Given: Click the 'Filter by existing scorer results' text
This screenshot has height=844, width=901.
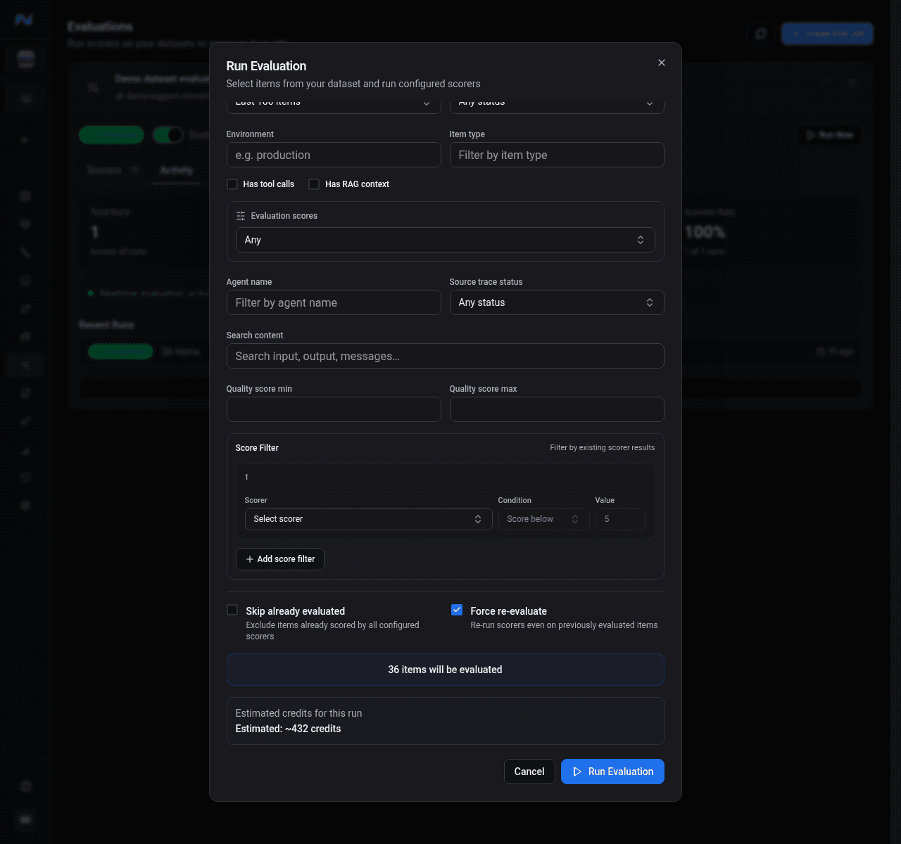Looking at the screenshot, I should coord(603,447).
